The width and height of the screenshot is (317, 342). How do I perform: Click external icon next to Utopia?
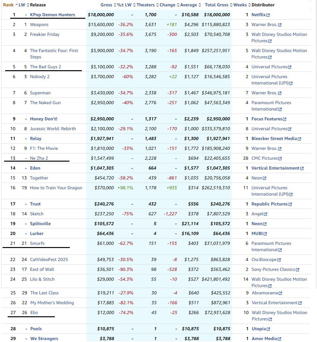click(268, 329)
